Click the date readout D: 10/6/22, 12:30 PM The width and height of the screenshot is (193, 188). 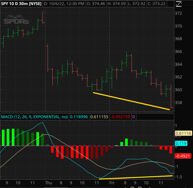coord(64,4)
